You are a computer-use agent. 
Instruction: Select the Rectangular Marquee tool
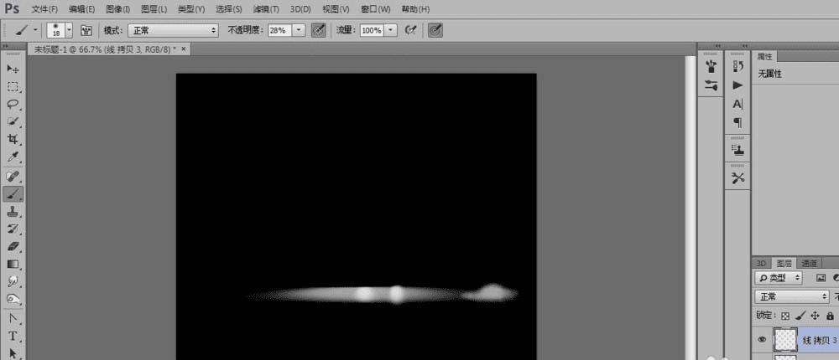coord(13,86)
